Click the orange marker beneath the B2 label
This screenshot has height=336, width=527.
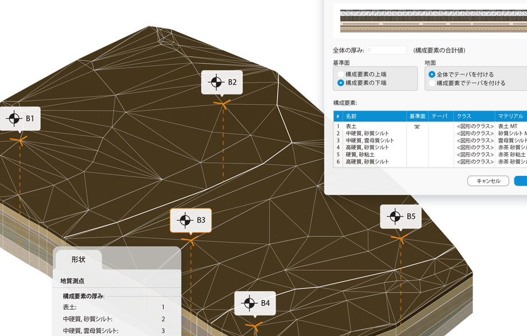tap(222, 104)
